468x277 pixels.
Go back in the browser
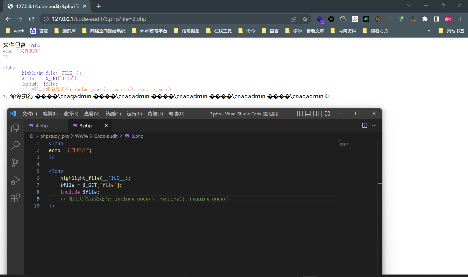(8, 19)
